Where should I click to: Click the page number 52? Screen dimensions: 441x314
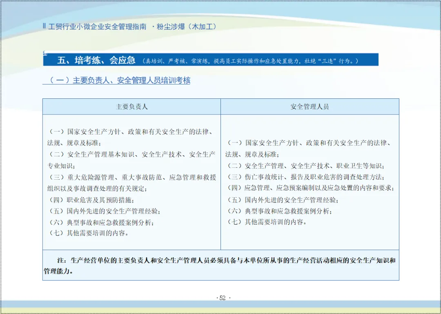pos(223,298)
